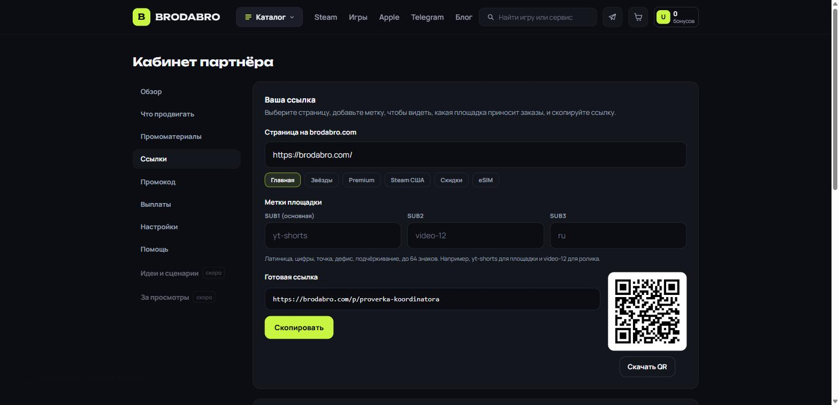The height and width of the screenshot is (405, 839).
Task: Open the Steam nav item
Action: (325, 17)
